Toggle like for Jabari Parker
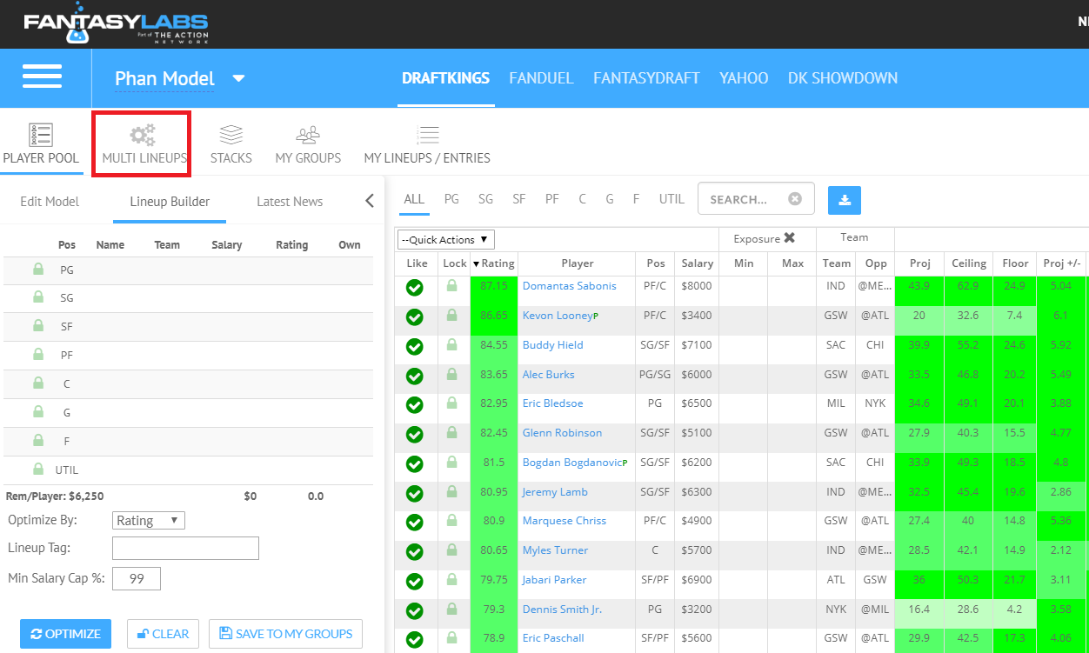1089x653 pixels. tap(415, 581)
